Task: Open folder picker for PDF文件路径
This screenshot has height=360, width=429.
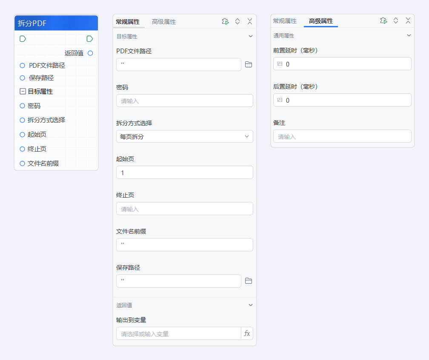Action: coord(248,64)
